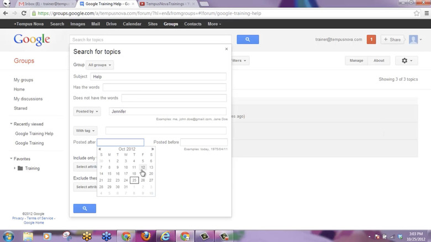The width and height of the screenshot is (431, 242).
Task: Bookmark this page with the star icon
Action: pyautogui.click(x=417, y=13)
